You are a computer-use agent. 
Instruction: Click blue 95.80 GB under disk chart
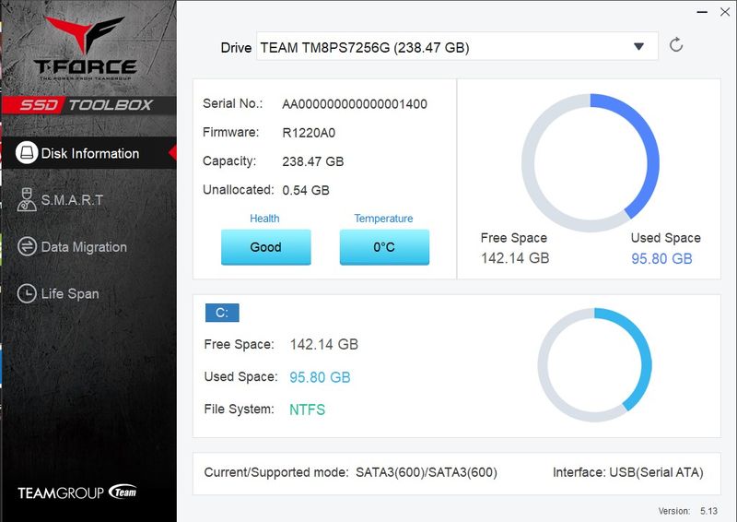[x=661, y=258]
